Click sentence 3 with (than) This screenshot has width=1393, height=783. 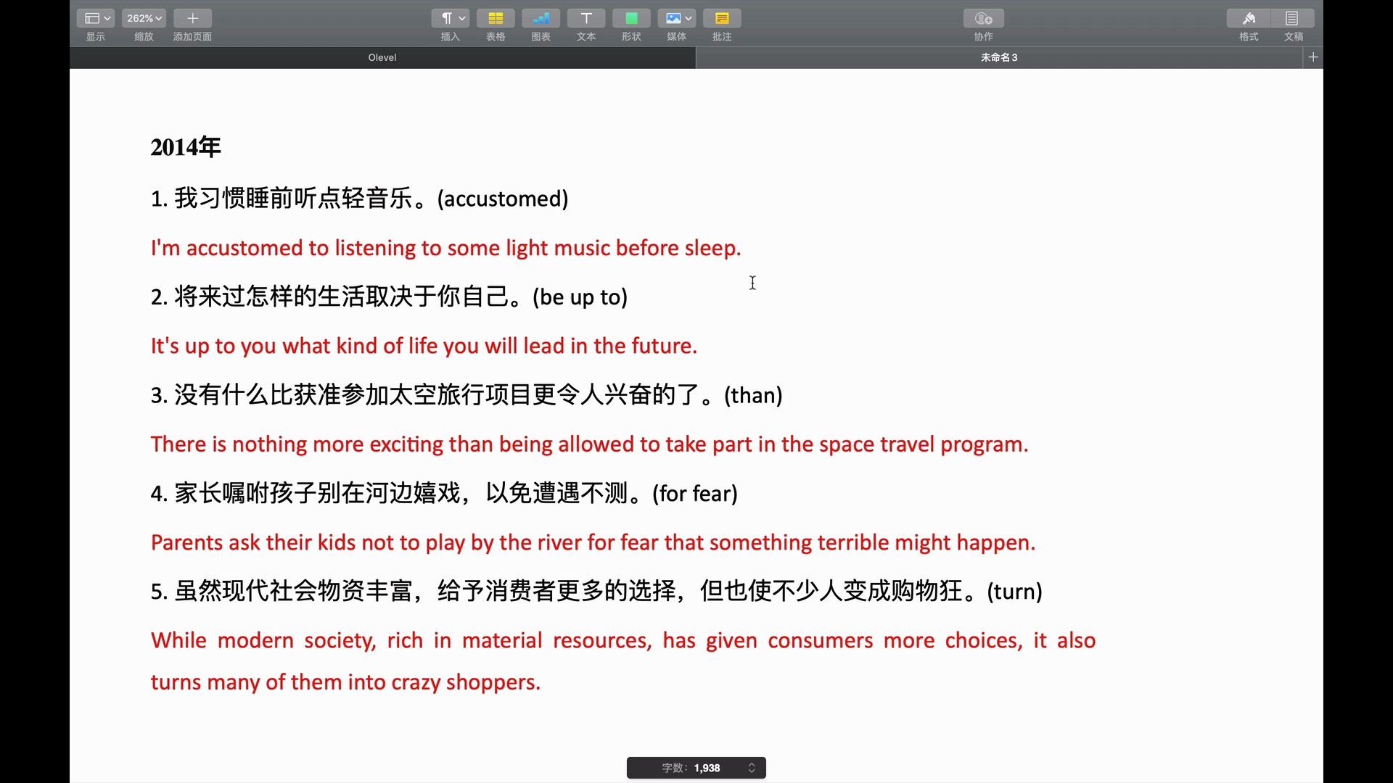(467, 395)
